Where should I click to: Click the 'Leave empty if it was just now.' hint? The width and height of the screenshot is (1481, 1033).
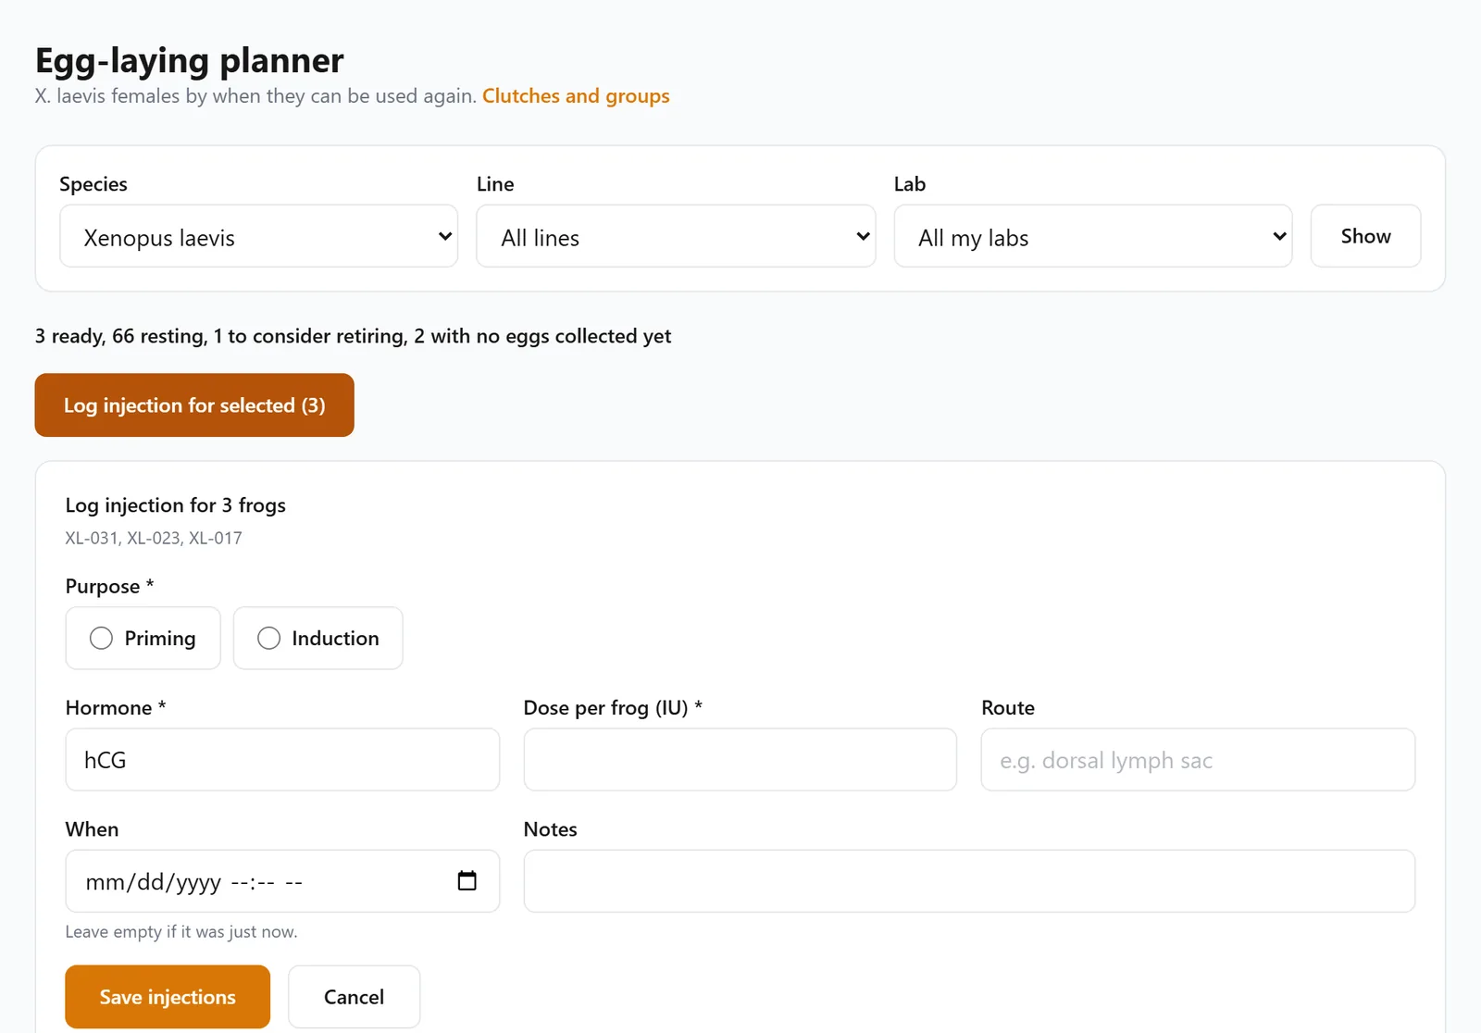click(x=181, y=932)
